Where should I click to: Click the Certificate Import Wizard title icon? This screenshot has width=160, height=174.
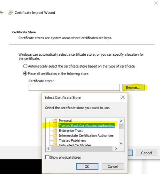coord(11,12)
